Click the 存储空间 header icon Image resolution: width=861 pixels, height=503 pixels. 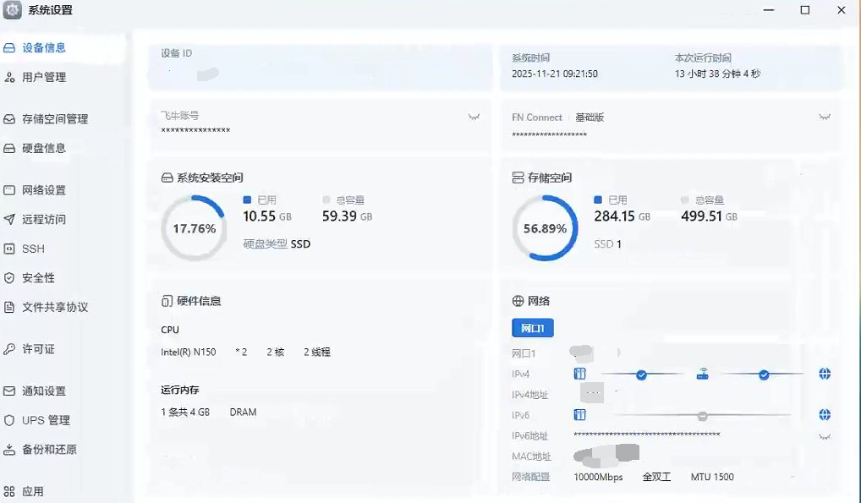point(518,178)
